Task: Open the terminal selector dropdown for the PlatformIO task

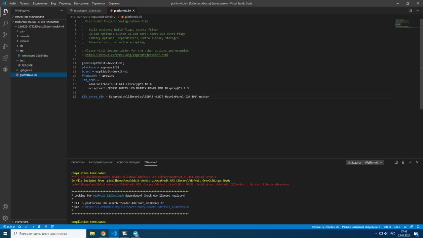Action: tap(365, 162)
